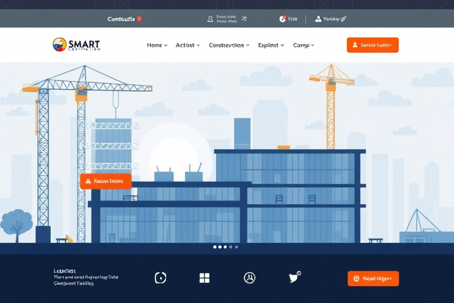454x303 pixels.
Task: Expand the second navigation dropdown after Home
Action: (x=188, y=45)
